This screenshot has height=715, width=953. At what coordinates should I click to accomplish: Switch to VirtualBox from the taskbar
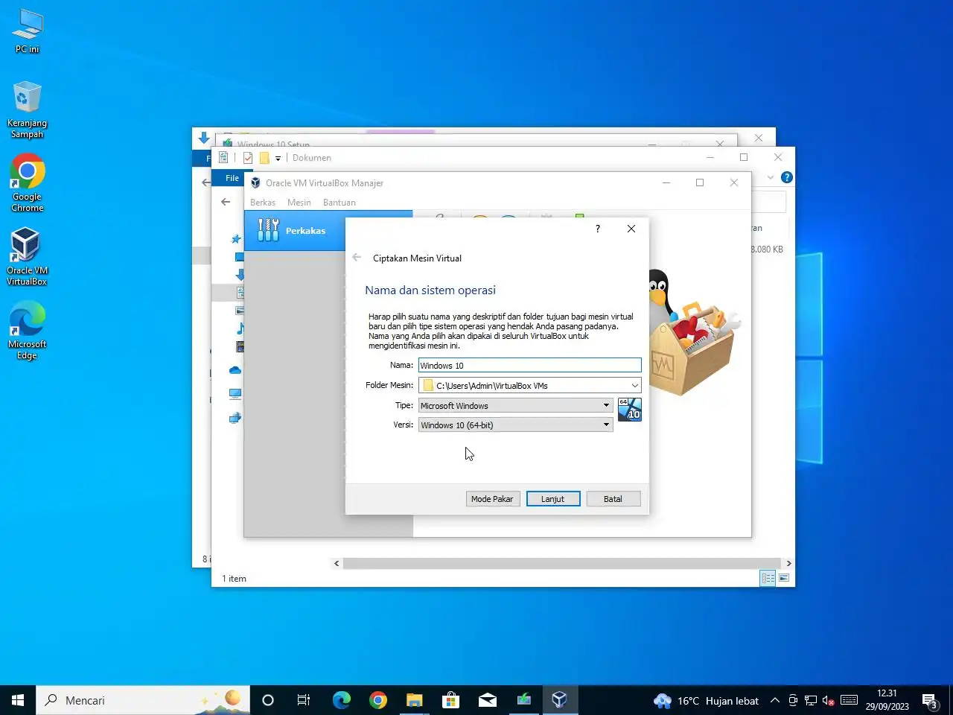click(x=560, y=700)
